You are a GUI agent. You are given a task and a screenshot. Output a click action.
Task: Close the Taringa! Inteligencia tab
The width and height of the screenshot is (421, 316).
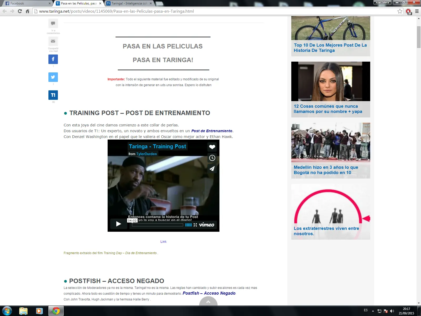click(151, 3)
